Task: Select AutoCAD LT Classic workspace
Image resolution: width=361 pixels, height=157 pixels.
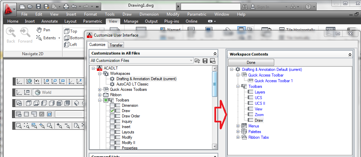Action: point(132,84)
